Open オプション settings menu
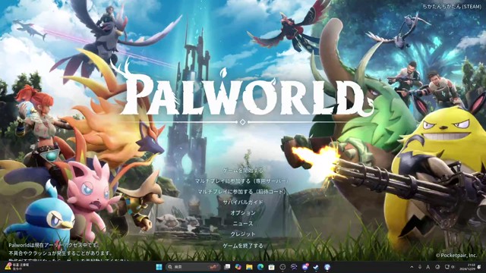This screenshot has height=273, width=486. click(243, 213)
